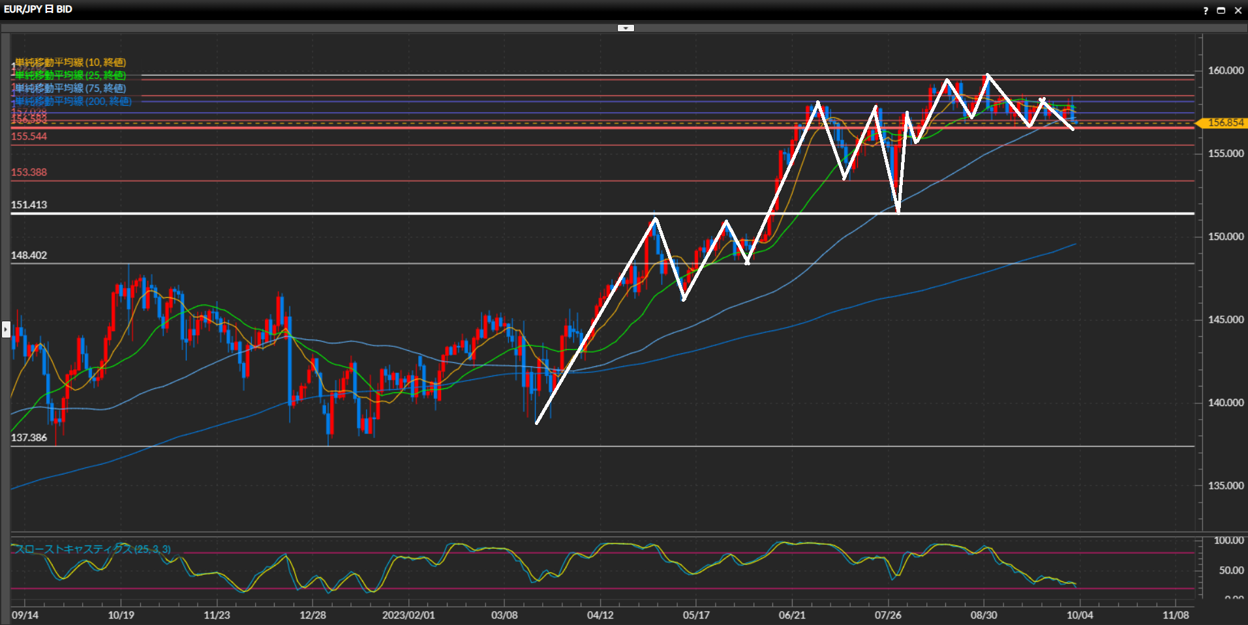Viewport: 1248px width, 625px height.
Task: Select the slow stochastics indicator label
Action: [93, 549]
